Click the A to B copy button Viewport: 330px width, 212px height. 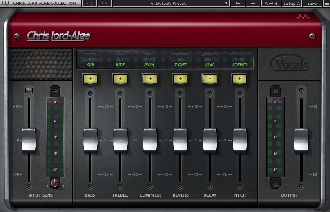[271, 4]
